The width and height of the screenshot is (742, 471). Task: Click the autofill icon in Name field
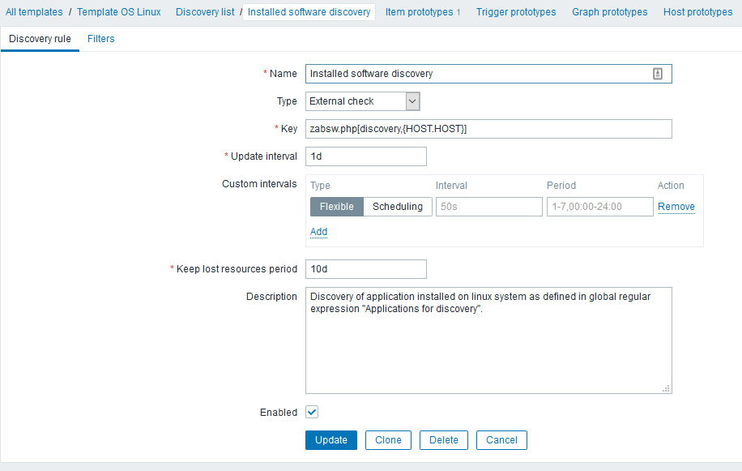click(x=657, y=74)
